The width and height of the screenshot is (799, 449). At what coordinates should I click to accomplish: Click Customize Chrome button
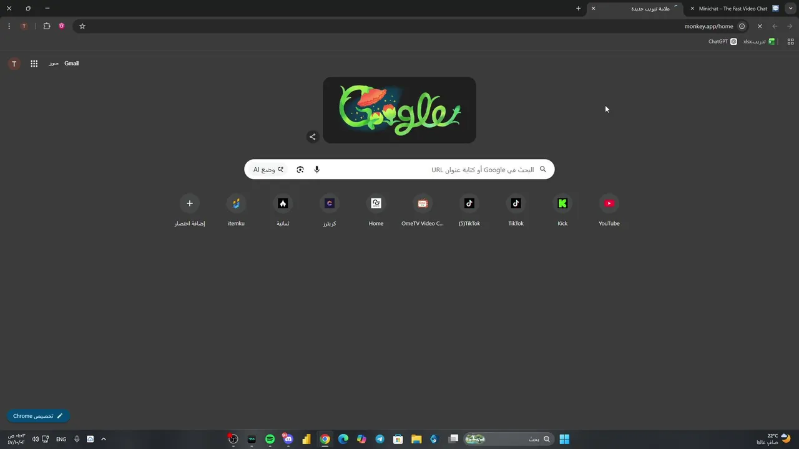38,416
